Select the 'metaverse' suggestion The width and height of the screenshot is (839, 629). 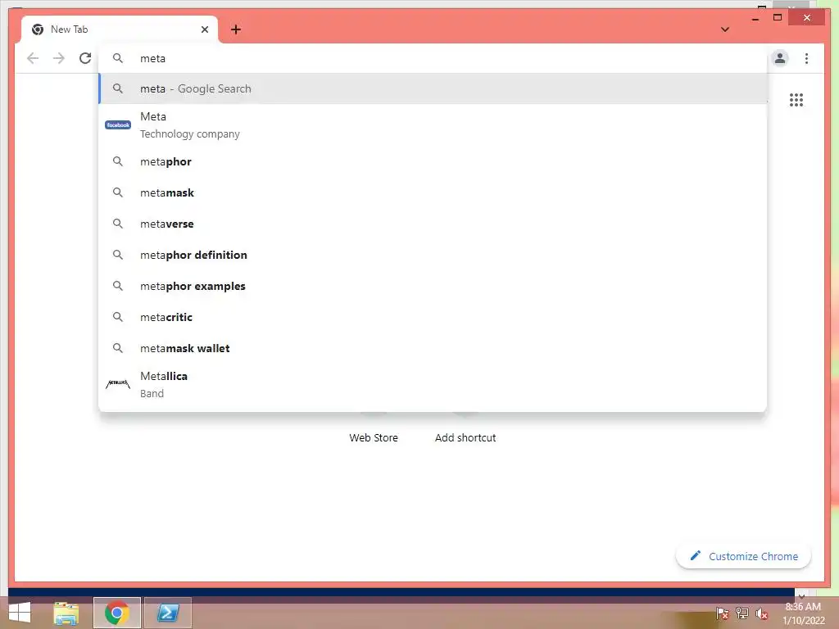[x=433, y=224]
